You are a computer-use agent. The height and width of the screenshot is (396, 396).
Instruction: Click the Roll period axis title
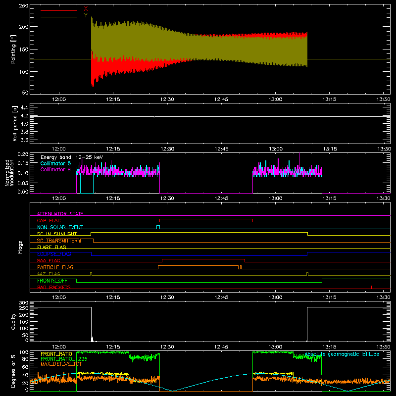pos(14,123)
